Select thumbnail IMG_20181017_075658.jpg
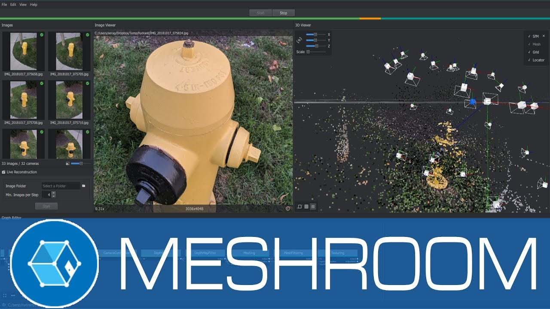 click(23, 51)
